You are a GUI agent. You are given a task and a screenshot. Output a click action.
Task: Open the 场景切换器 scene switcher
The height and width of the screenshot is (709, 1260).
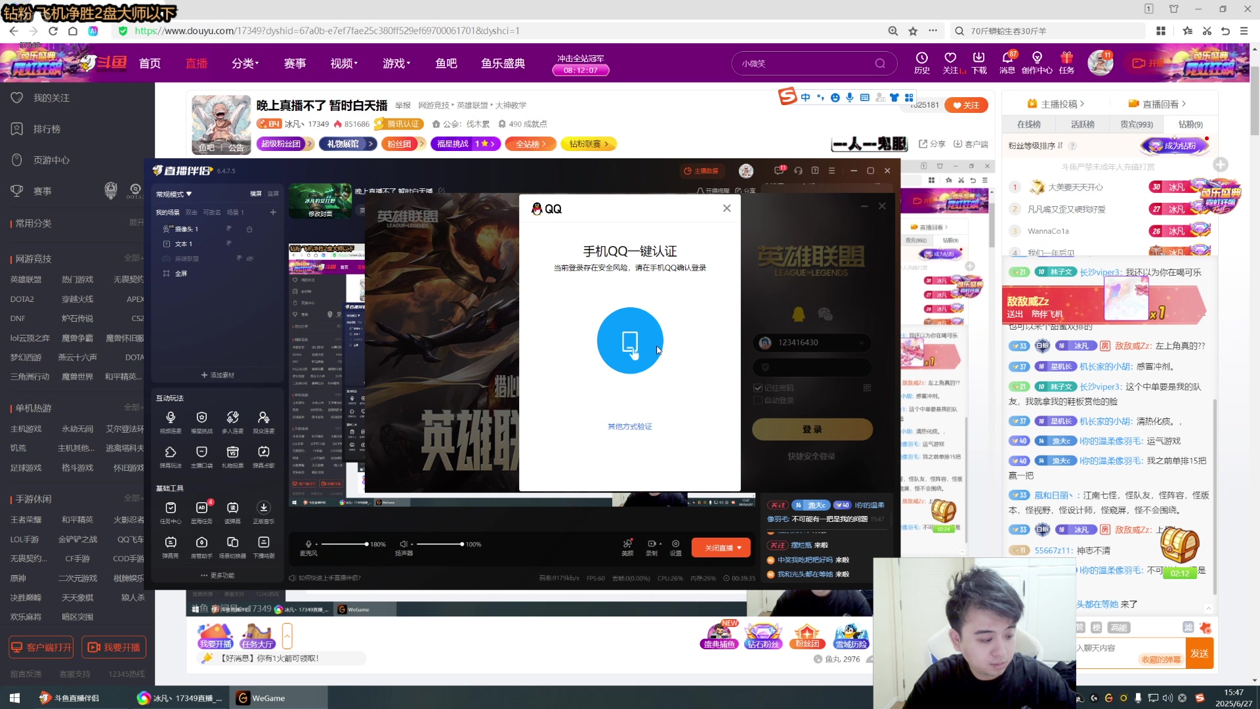point(232,547)
